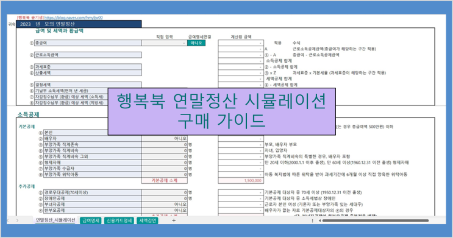Select the '2023 년 모의 연말정산' header cell
The image size is (453, 238).
(79, 24)
